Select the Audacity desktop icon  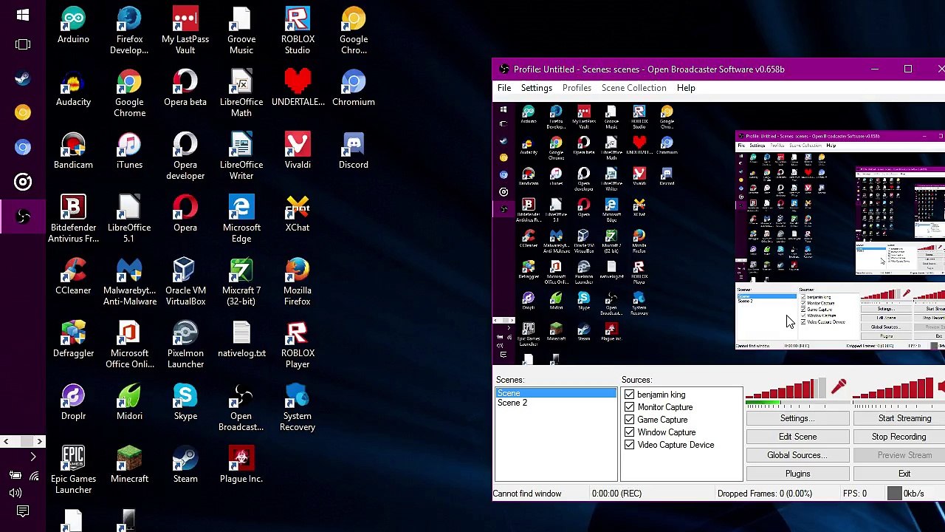[73, 88]
